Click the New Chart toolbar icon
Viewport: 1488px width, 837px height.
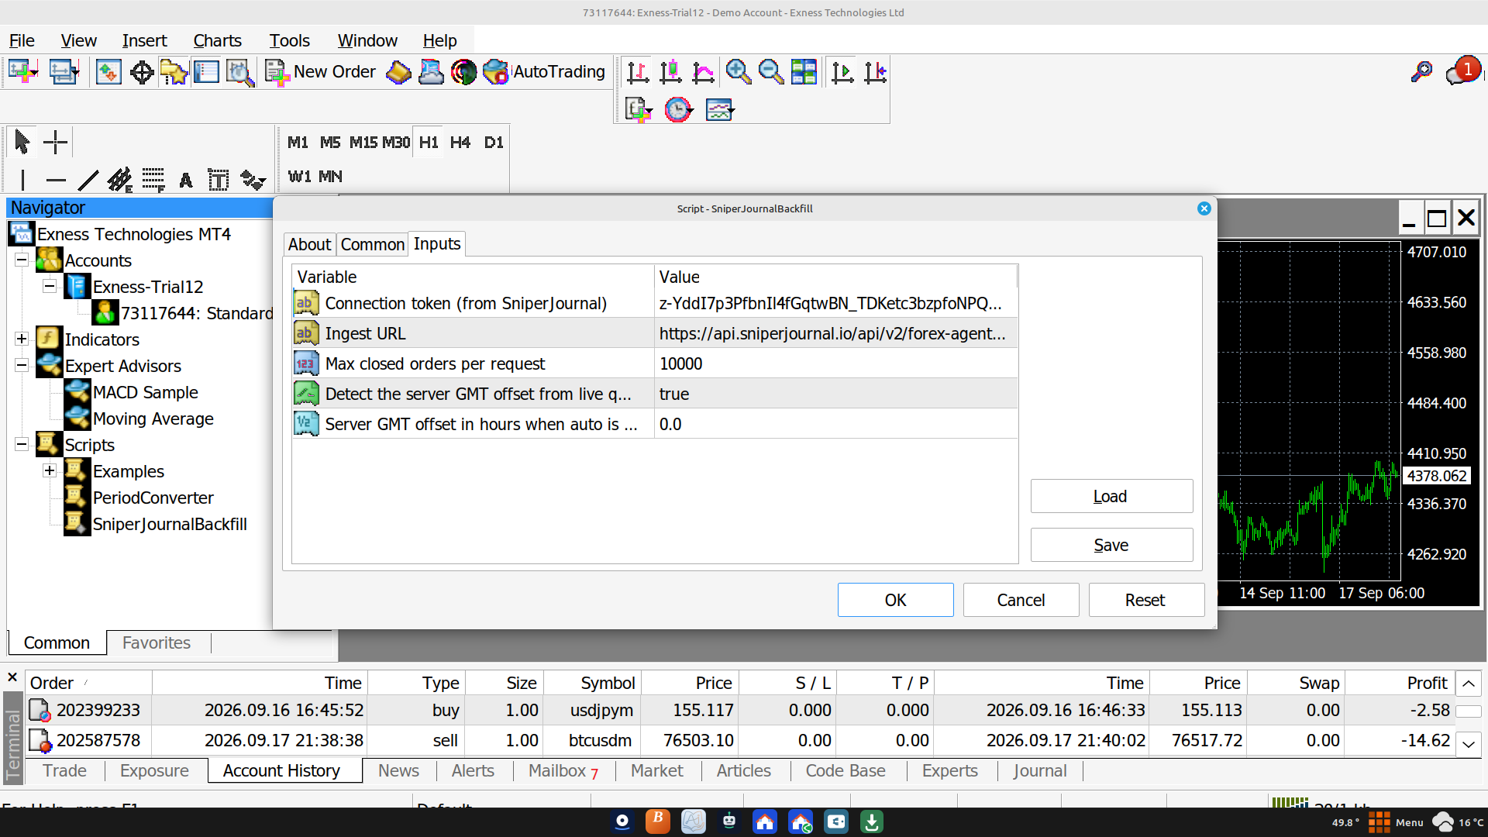point(23,72)
